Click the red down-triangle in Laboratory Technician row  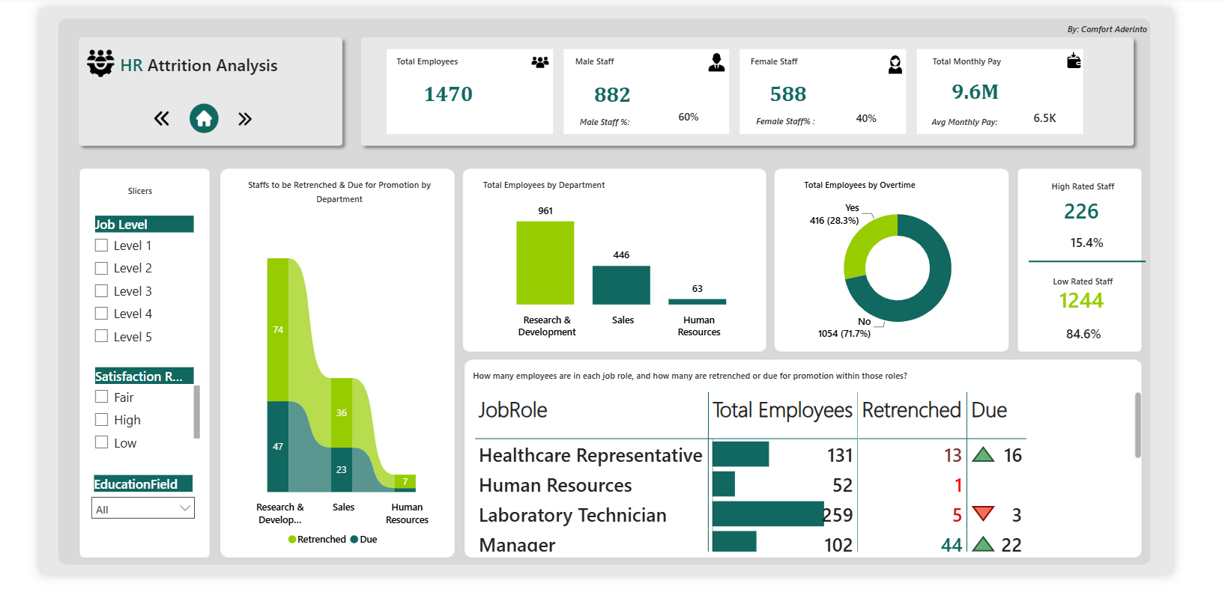(x=983, y=513)
